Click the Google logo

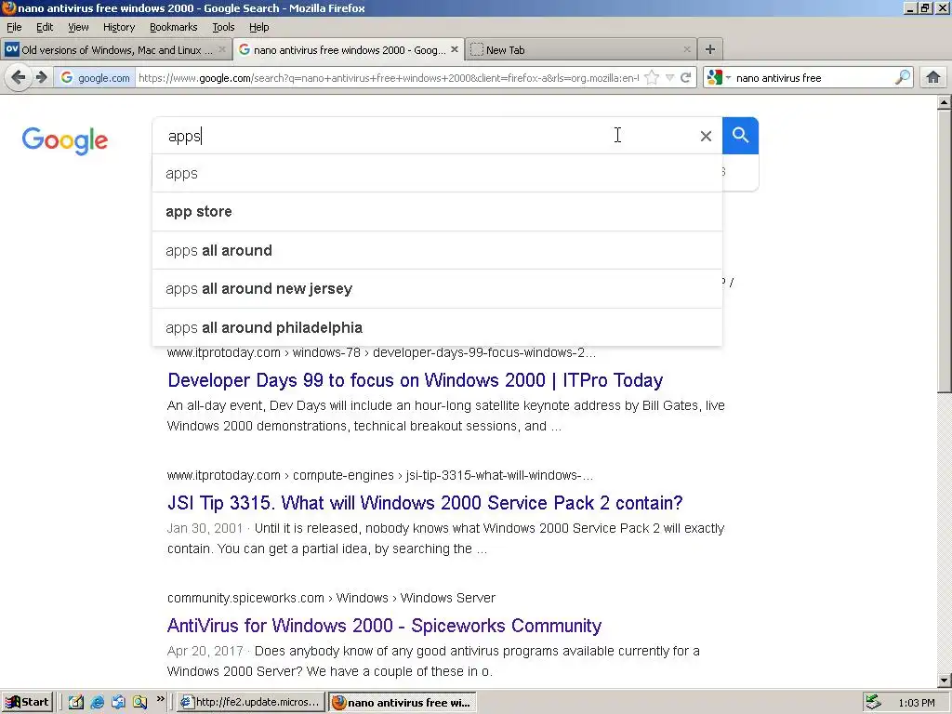click(x=65, y=141)
